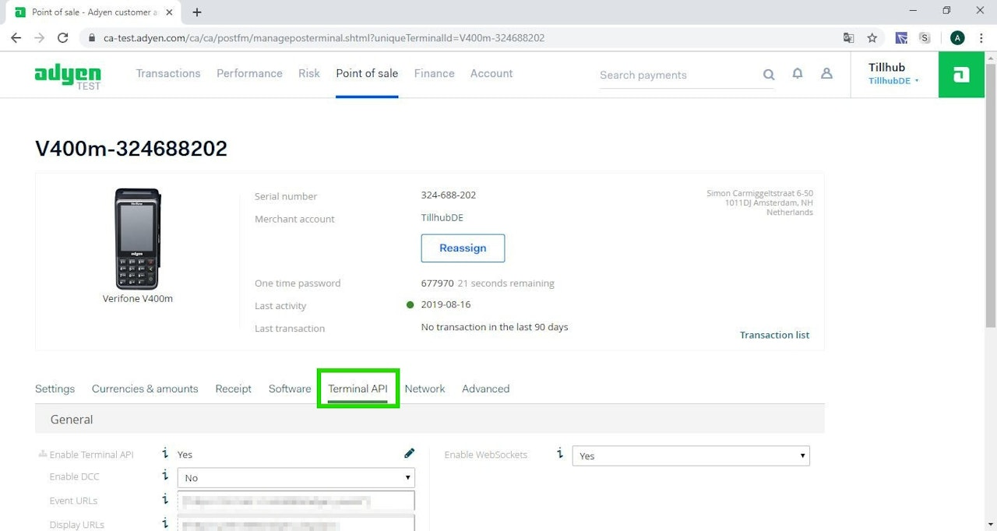Open the Enable DCC dropdown
997x531 pixels.
[296, 477]
